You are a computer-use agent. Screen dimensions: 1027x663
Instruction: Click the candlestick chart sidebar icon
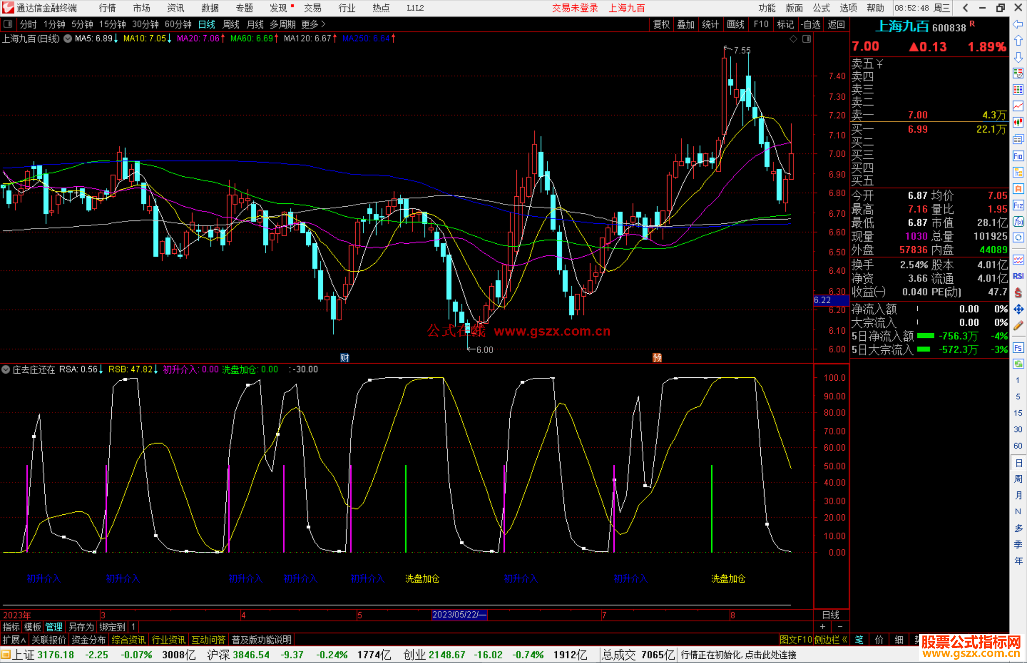[1018, 123]
